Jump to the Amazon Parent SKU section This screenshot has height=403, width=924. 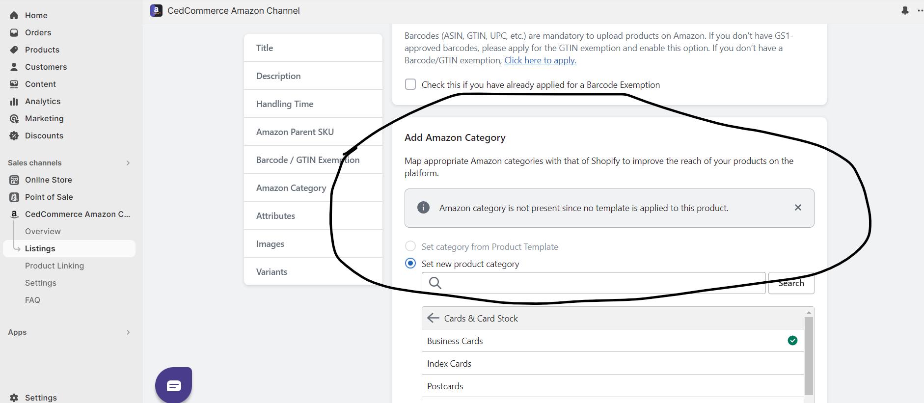[313, 132]
